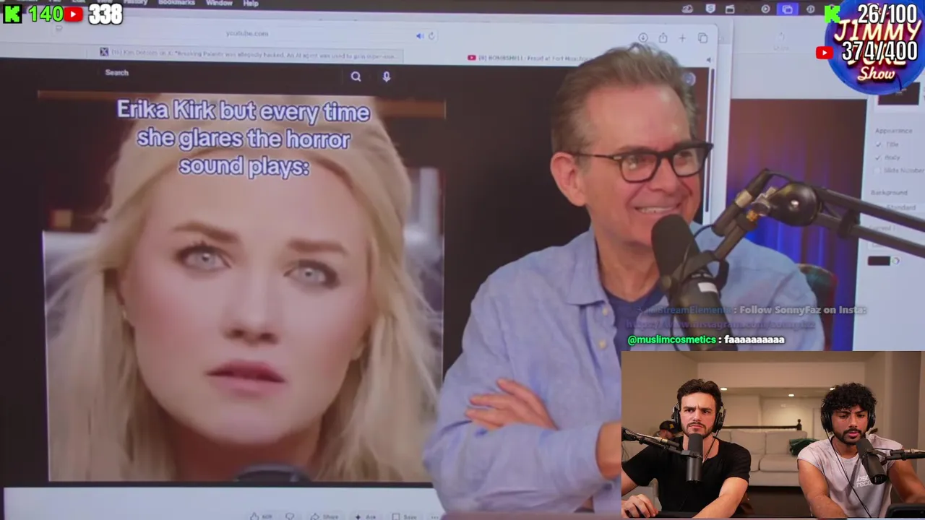This screenshot has width=925, height=520.
Task: Open the color wheel picker beside swatch
Action: 896,261
